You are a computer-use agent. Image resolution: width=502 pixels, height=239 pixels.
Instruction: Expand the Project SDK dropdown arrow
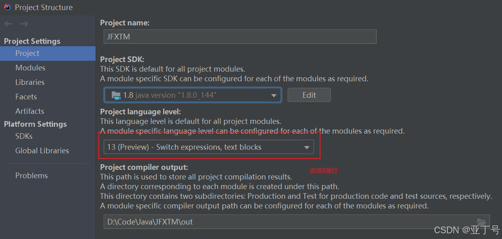pos(274,96)
